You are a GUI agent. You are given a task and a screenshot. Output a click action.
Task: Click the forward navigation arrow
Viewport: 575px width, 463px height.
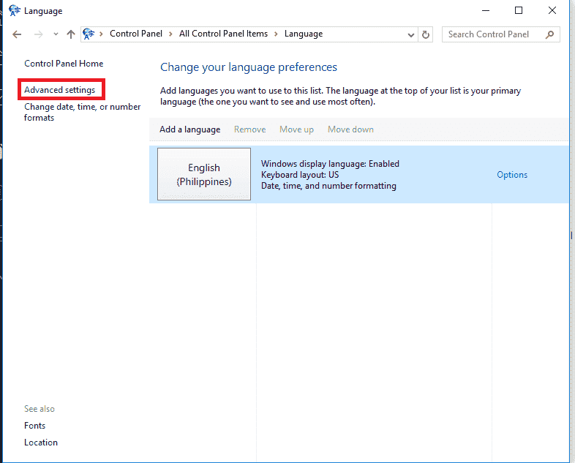click(x=38, y=34)
